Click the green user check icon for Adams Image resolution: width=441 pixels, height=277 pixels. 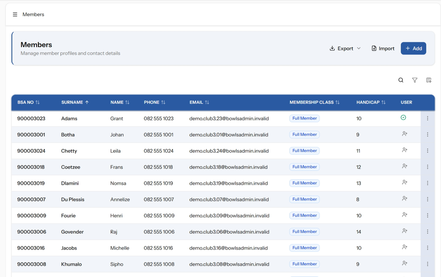tap(403, 118)
